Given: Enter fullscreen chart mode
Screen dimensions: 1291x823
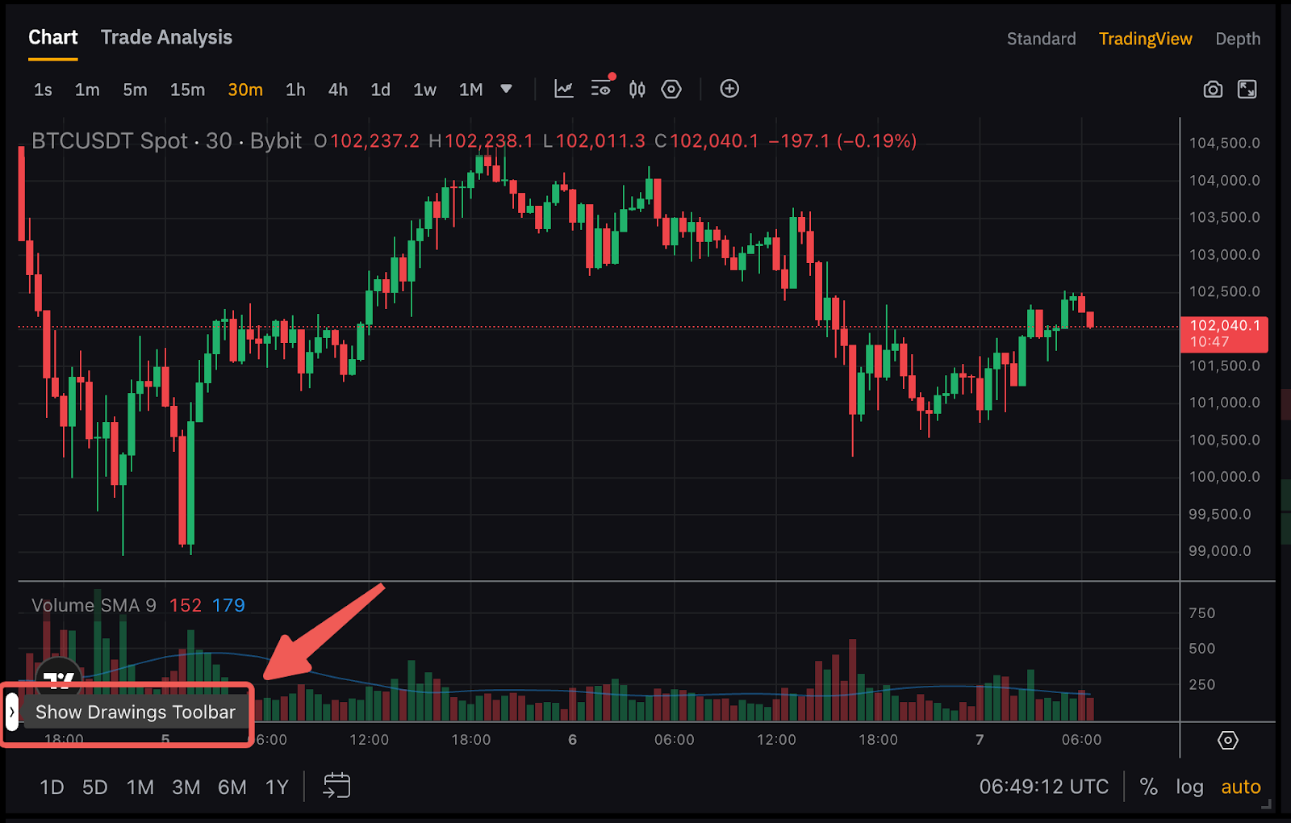Looking at the screenshot, I should point(1247,90).
